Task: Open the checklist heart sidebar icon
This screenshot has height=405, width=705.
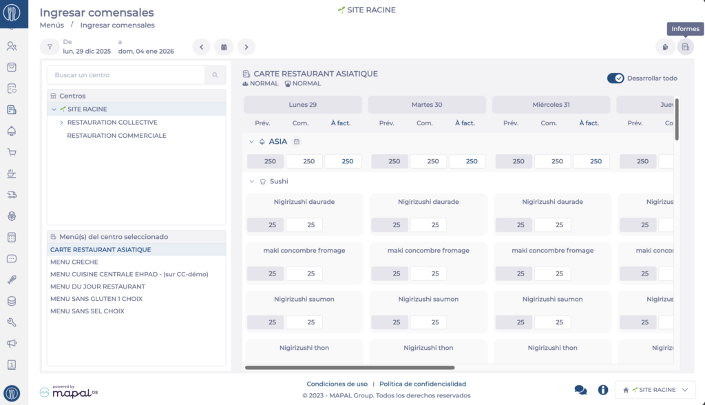Action: (x=12, y=89)
